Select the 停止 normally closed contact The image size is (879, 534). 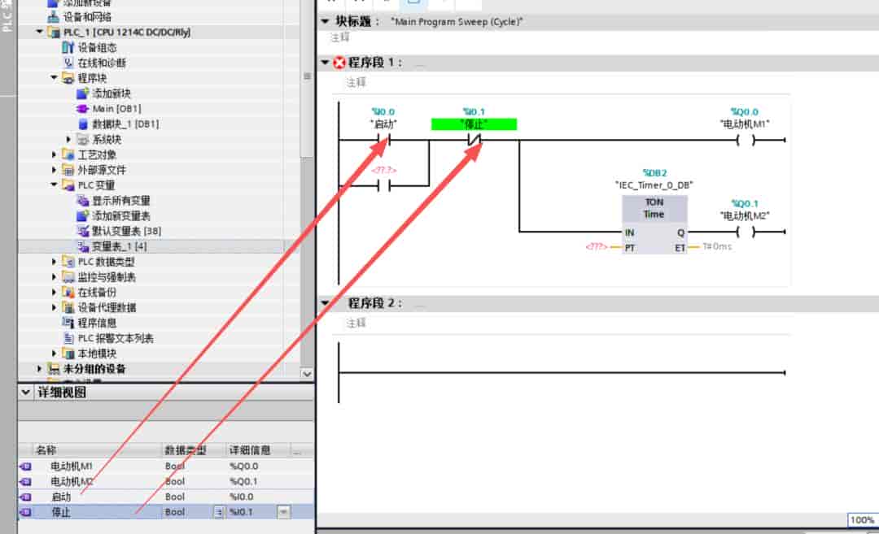coord(474,139)
